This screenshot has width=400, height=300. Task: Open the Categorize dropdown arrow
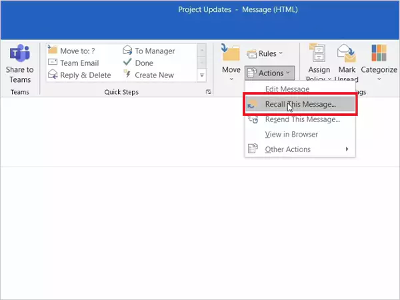(379, 79)
